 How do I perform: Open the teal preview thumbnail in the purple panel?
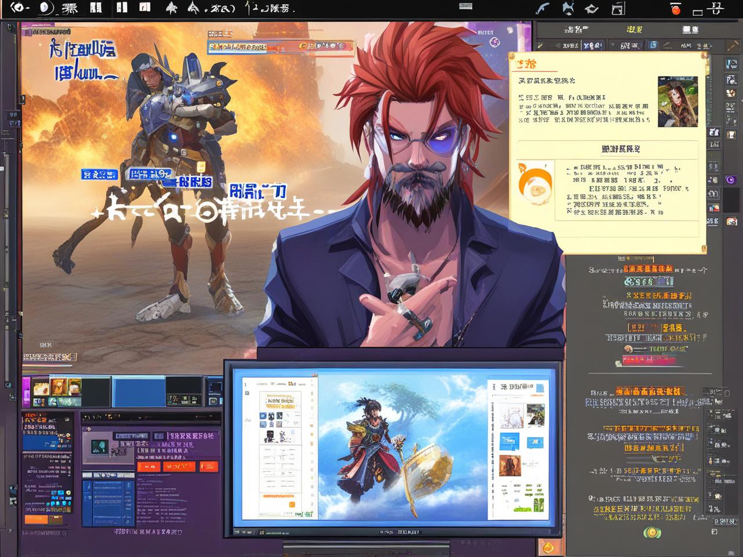tap(100, 447)
